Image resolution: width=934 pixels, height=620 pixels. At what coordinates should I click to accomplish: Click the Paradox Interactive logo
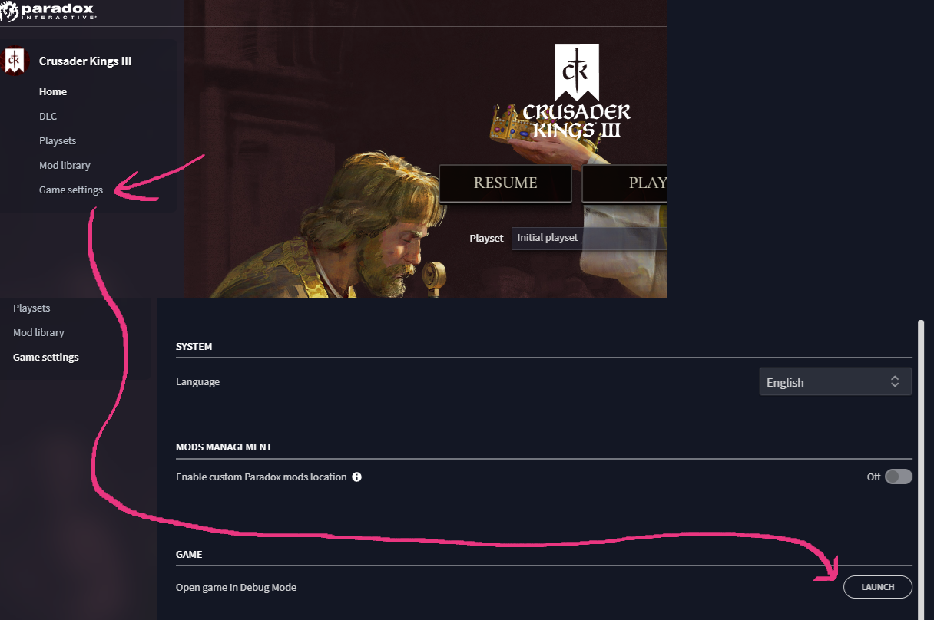coord(47,11)
